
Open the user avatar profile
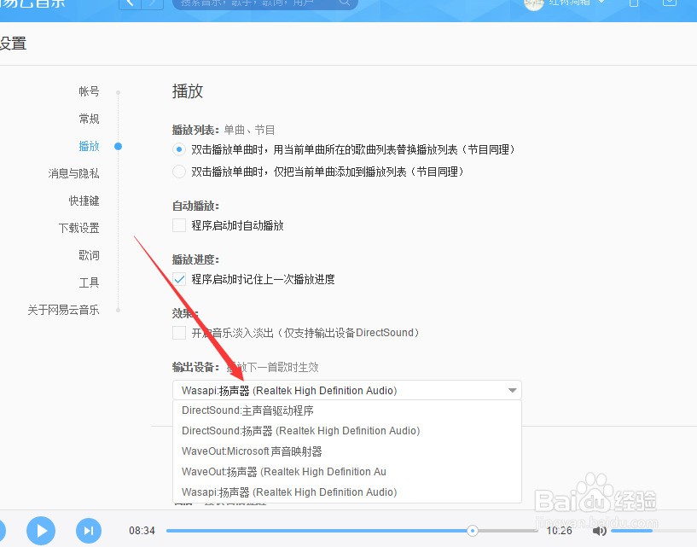click(534, 3)
